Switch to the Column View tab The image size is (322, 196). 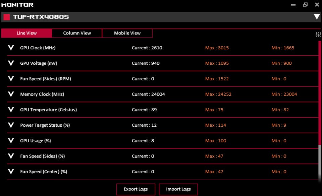[77, 33]
